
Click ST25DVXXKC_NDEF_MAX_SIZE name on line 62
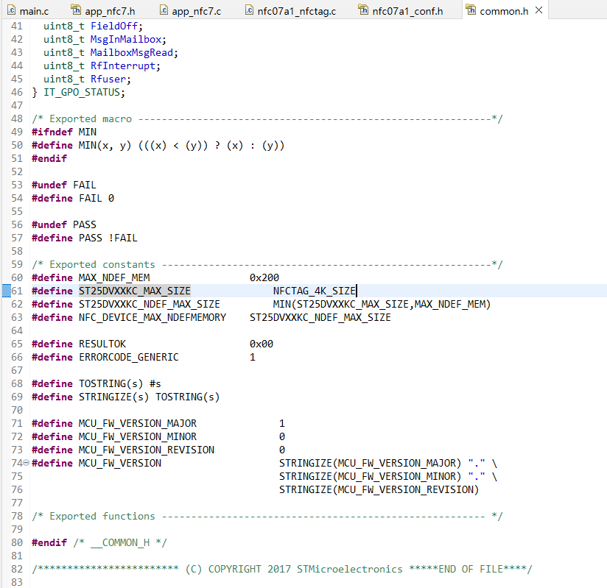pyautogui.click(x=149, y=304)
